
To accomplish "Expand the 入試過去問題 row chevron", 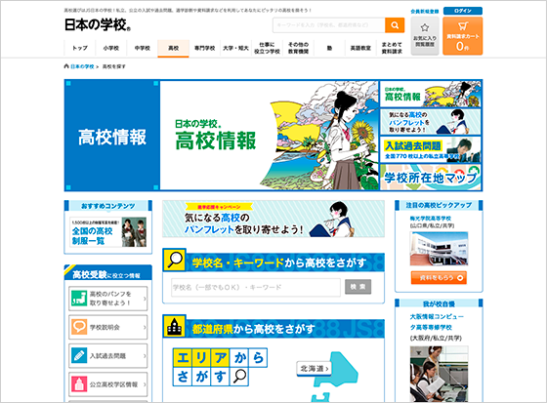I will coord(145,355).
